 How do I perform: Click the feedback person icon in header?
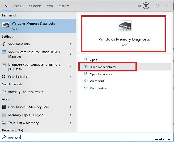click(x=157, y=6)
